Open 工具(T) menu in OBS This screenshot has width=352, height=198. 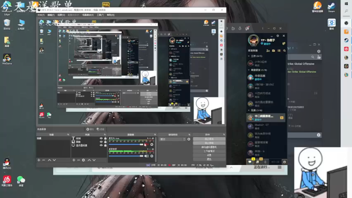[100, 15]
